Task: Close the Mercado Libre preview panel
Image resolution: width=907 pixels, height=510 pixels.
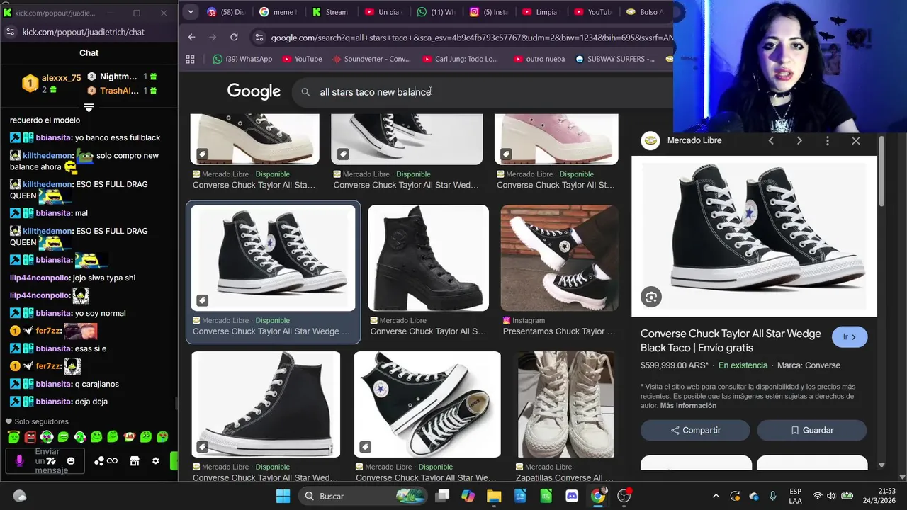Action: pyautogui.click(x=856, y=140)
